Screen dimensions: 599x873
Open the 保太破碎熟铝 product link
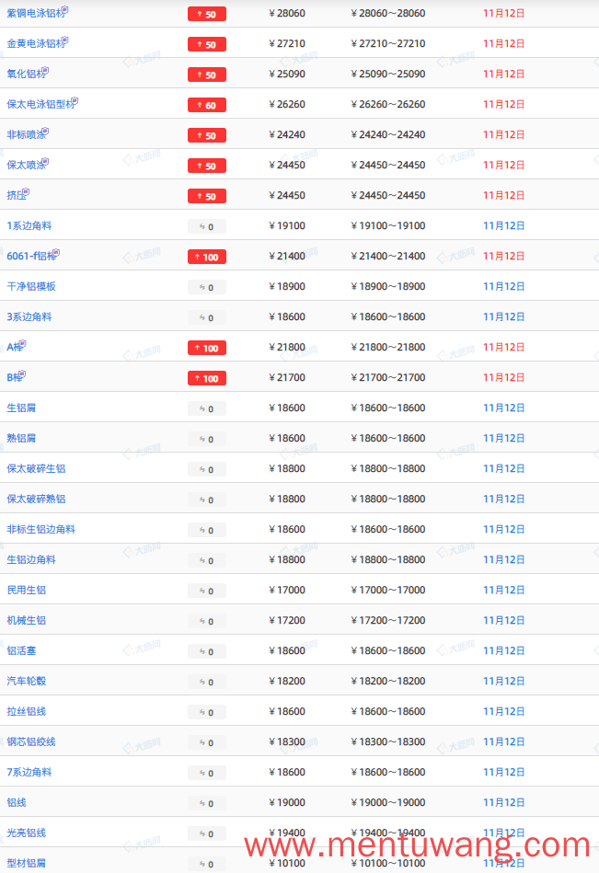point(36,499)
